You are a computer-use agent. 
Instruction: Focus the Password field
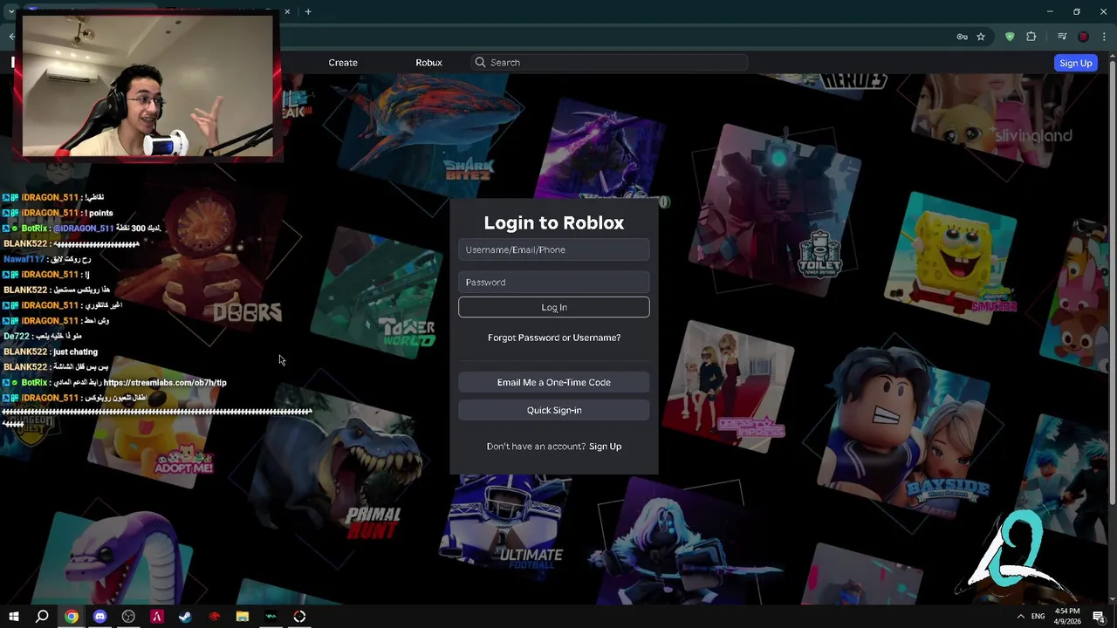(x=554, y=282)
